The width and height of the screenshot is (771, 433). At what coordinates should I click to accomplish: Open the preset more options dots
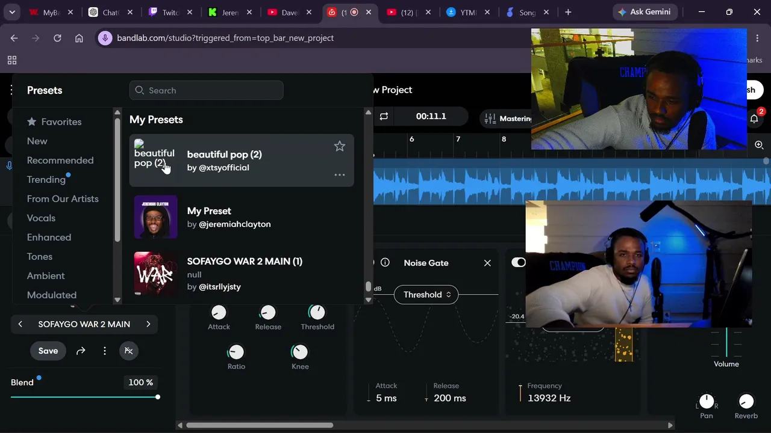[x=105, y=351]
